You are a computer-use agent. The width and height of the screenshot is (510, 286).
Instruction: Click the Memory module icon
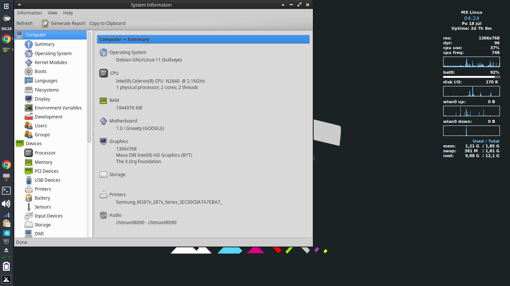point(29,162)
